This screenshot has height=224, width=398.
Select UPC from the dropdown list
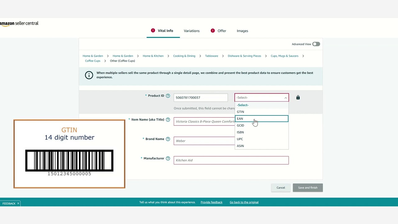tap(261, 139)
